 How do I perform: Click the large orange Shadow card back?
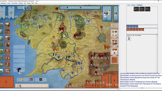[x=7, y=82]
